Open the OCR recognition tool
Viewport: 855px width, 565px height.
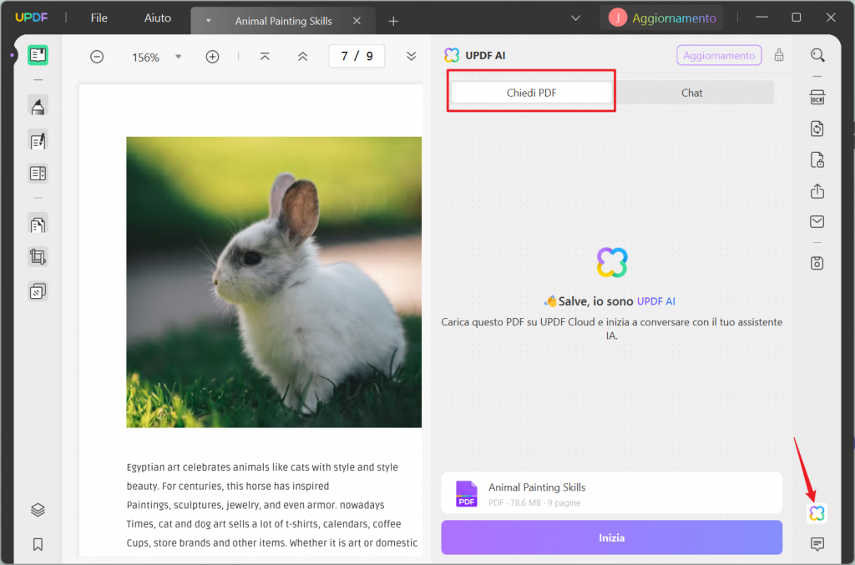[x=817, y=97]
